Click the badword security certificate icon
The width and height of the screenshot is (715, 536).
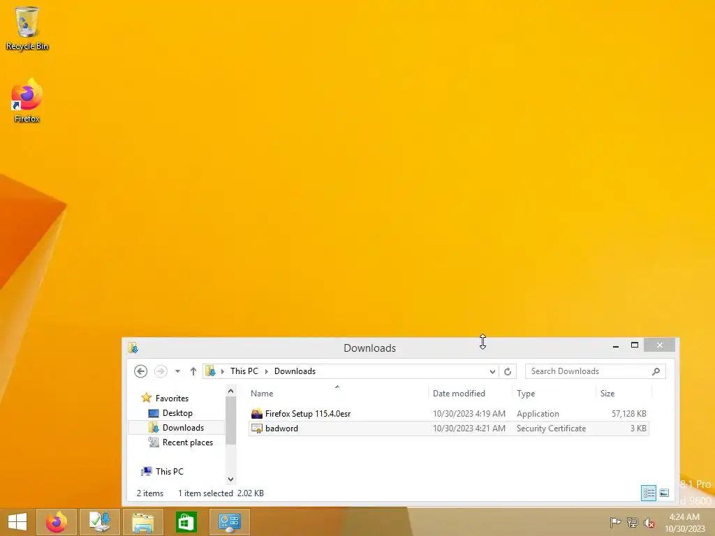(257, 429)
